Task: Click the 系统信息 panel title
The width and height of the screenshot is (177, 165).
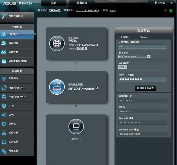Action: (143, 31)
